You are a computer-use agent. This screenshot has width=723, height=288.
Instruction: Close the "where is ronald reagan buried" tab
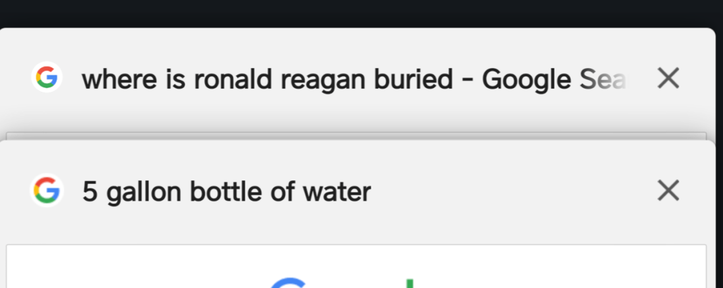668,79
